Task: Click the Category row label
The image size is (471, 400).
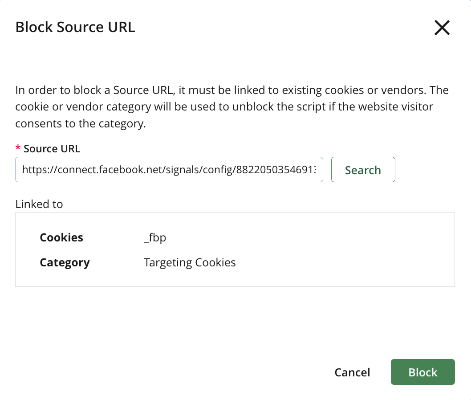Action: [65, 262]
